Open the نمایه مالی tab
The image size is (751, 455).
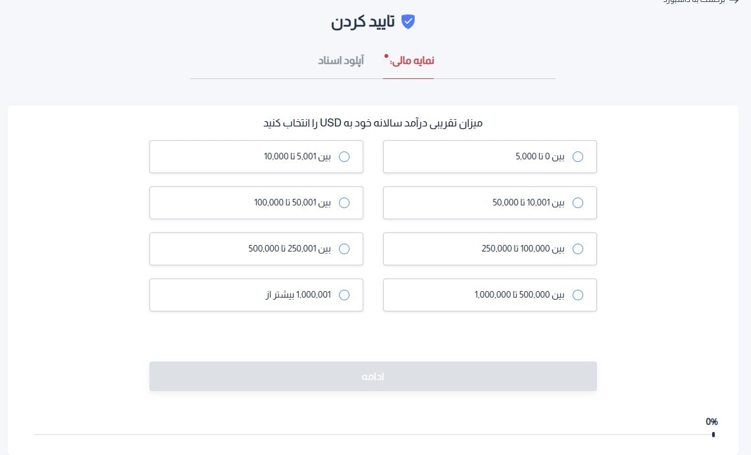click(x=411, y=60)
